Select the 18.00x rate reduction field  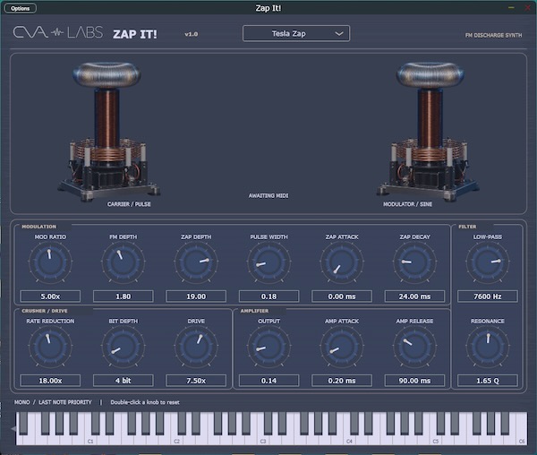pyautogui.click(x=50, y=381)
